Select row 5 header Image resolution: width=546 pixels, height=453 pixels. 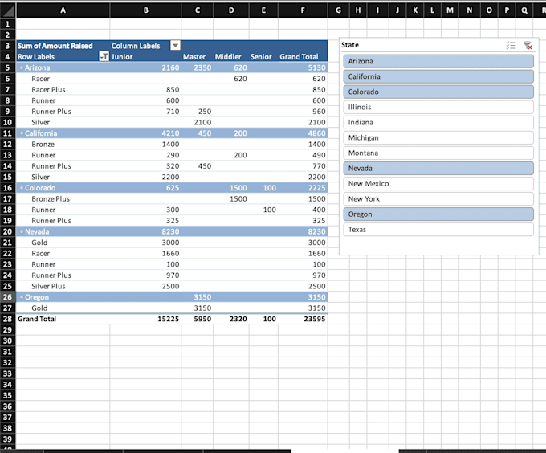[8, 67]
